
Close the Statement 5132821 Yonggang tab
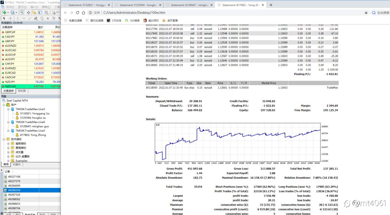108,5
